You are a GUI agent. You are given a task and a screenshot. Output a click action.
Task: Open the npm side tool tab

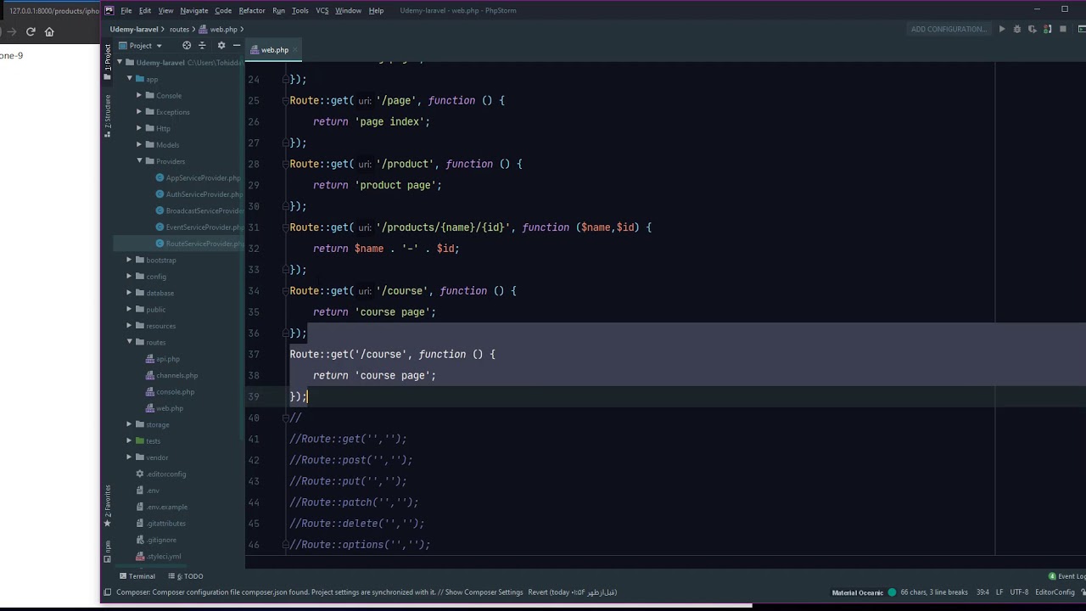pos(107,551)
